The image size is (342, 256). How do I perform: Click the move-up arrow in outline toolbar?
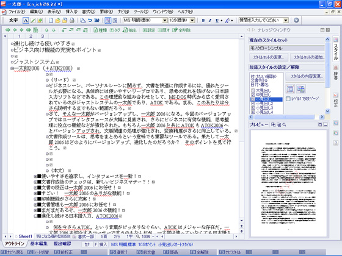(x=46, y=30)
